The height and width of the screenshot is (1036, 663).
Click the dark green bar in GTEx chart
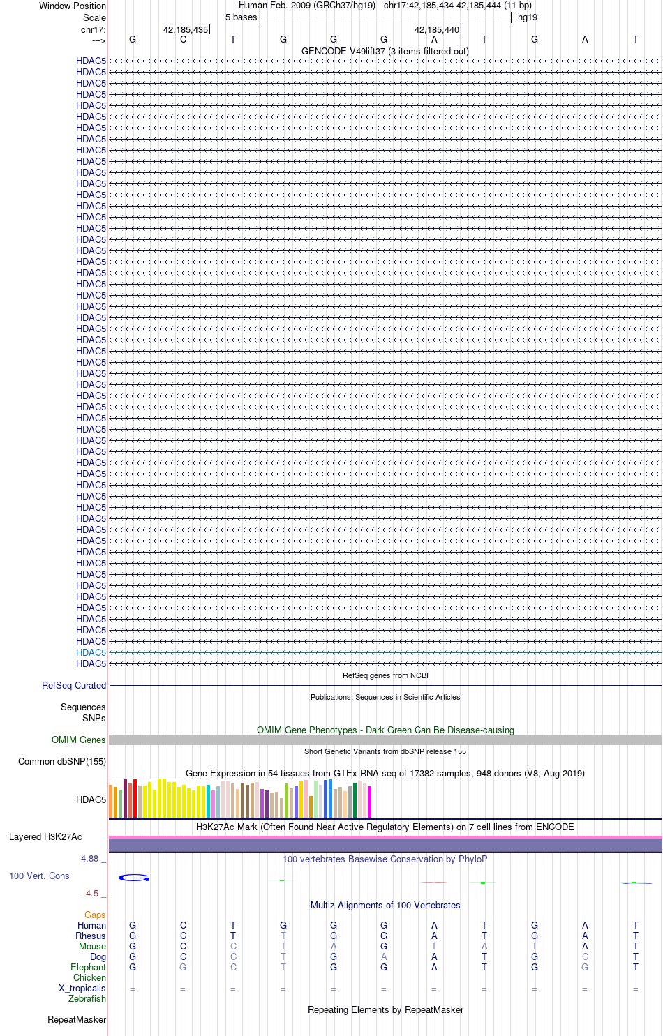(355, 800)
